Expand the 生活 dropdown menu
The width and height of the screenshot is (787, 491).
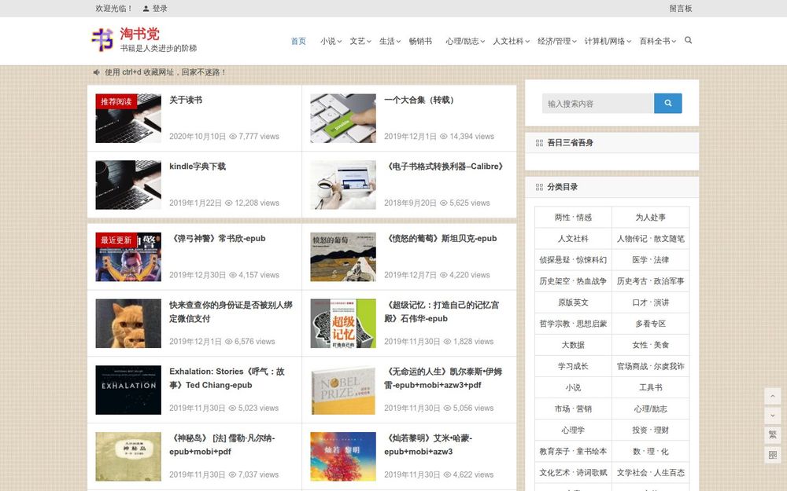[x=390, y=41]
